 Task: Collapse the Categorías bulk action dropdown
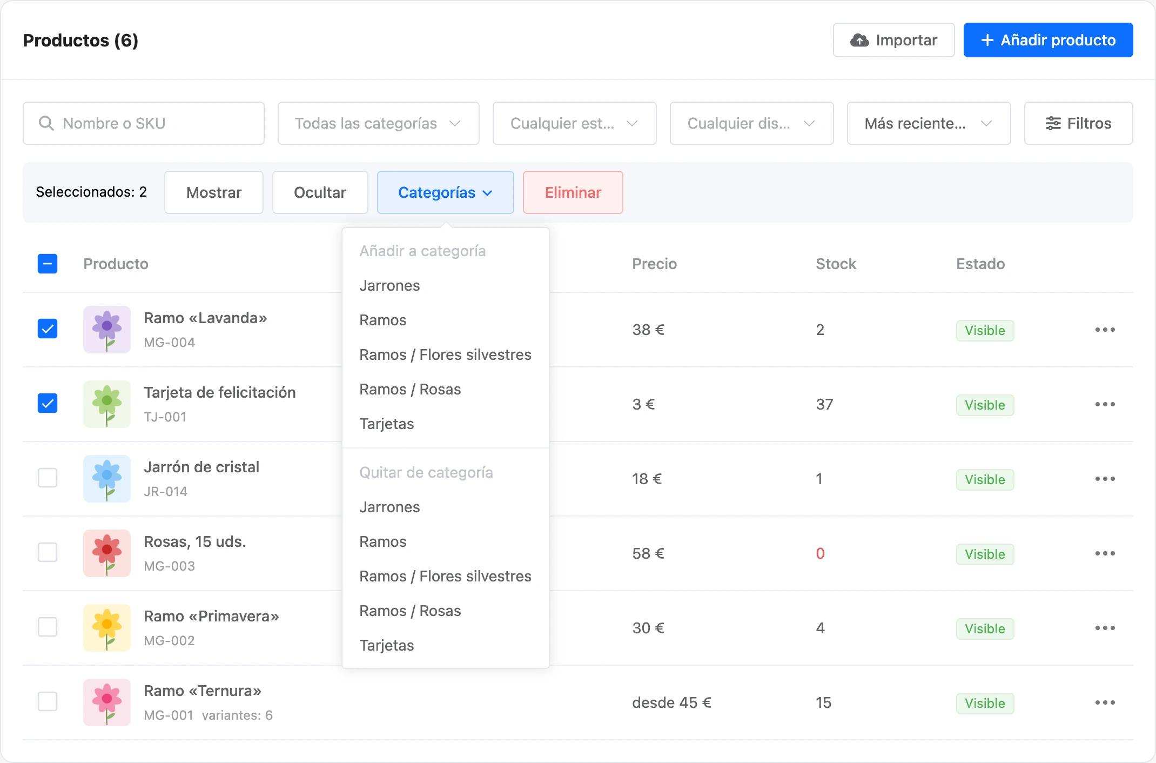tap(445, 192)
